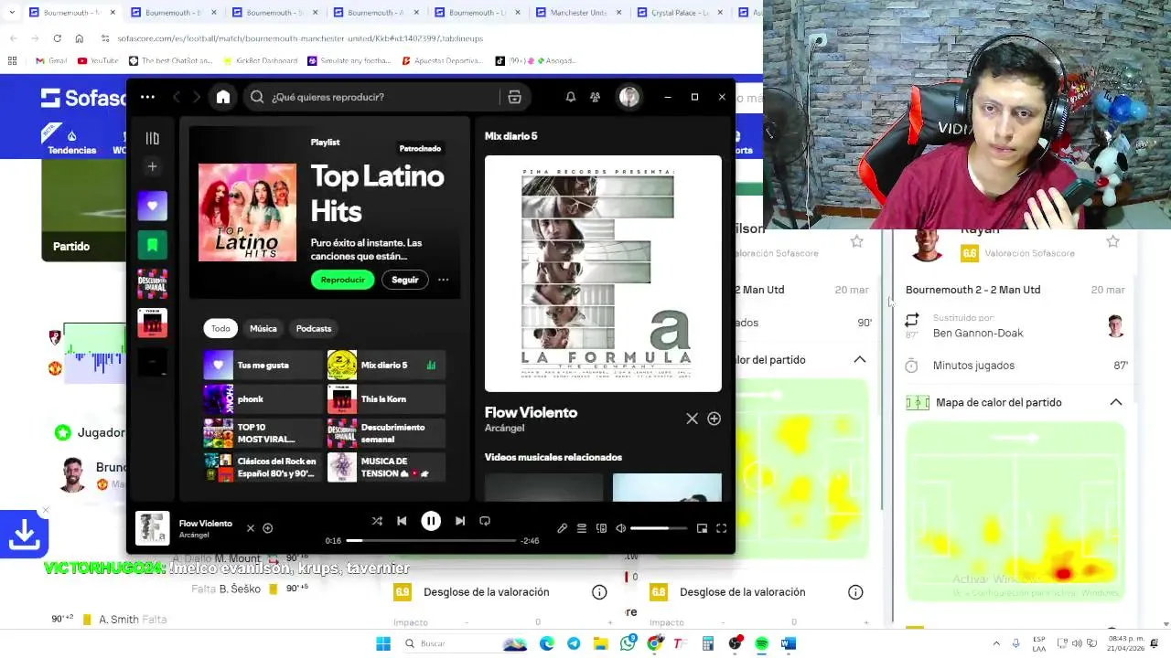Open Telegram from the taskbar
Image resolution: width=1171 pixels, height=658 pixels.
pyautogui.click(x=574, y=643)
